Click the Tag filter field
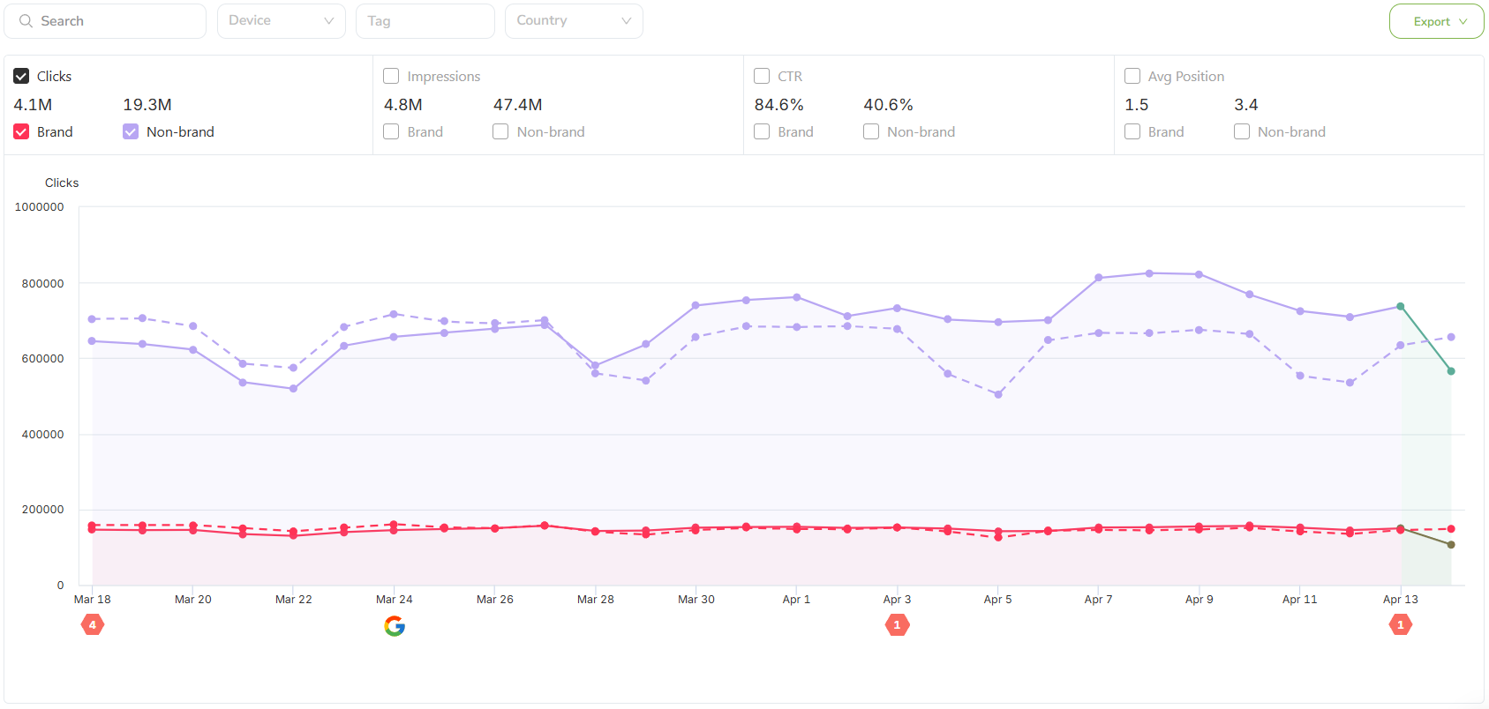Image resolution: width=1489 pixels, height=709 pixels. pyautogui.click(x=425, y=21)
